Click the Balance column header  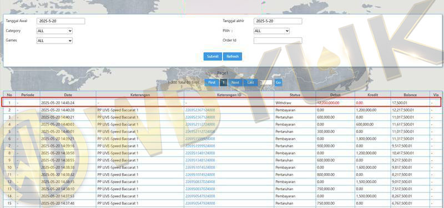(410, 95)
